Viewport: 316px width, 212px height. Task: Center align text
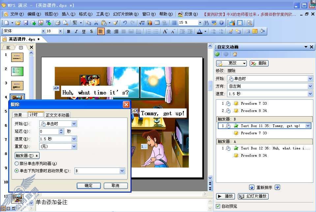click(x=108, y=31)
